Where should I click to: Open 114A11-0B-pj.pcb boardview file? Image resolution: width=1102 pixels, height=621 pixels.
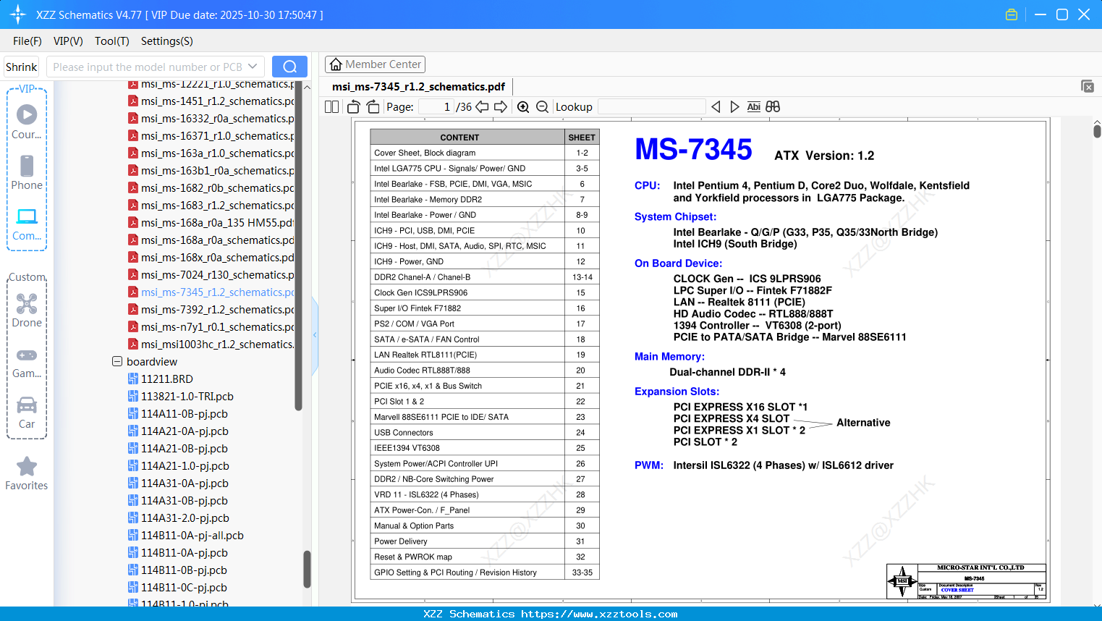point(178,414)
